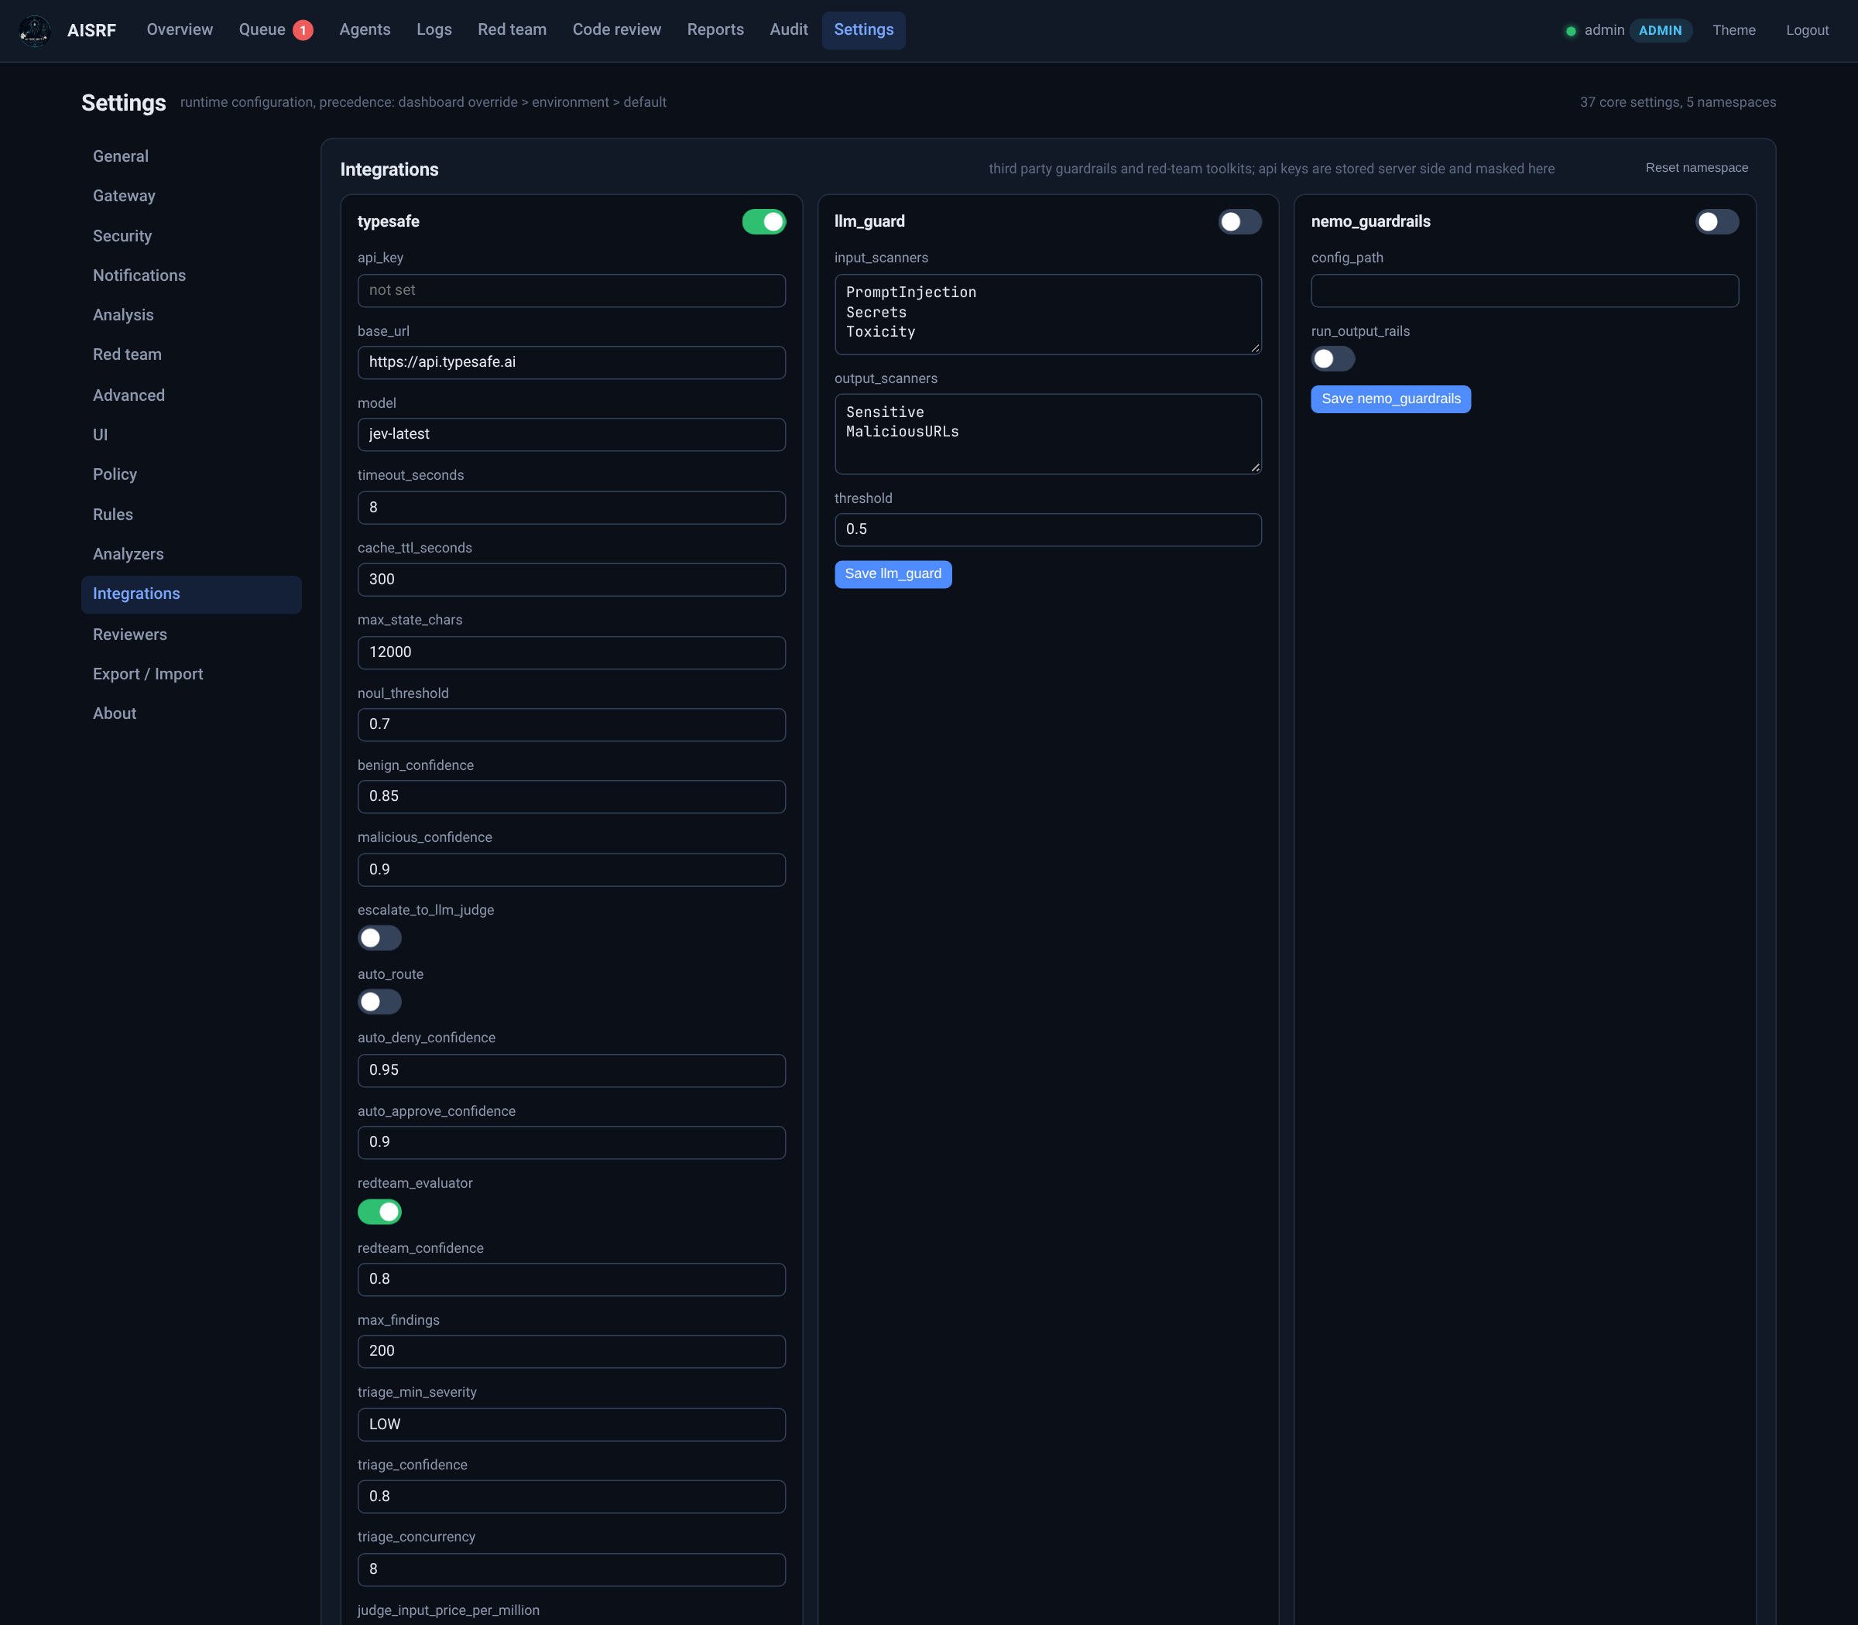Open Rules settings section

click(x=191, y=514)
